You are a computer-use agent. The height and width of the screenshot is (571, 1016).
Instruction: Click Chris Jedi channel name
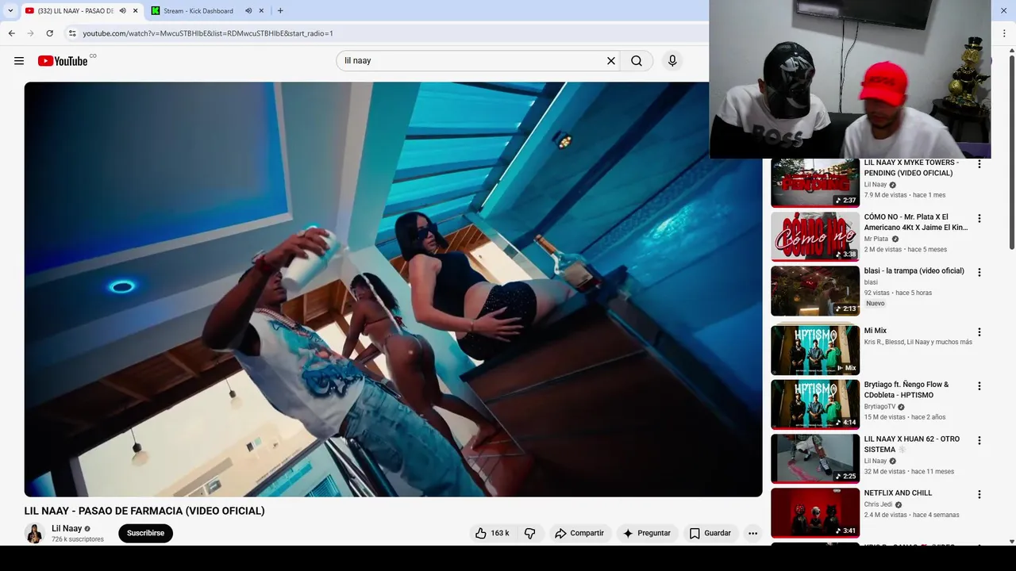[878, 504]
